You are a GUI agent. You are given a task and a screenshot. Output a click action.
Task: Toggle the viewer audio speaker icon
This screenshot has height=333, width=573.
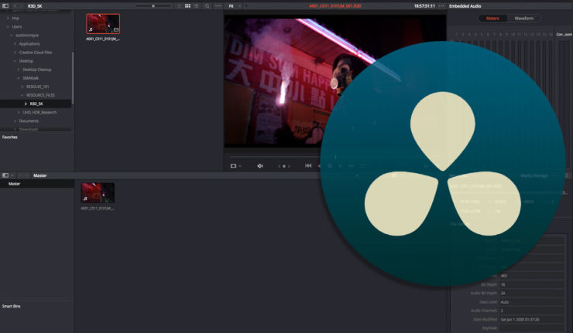pyautogui.click(x=260, y=166)
